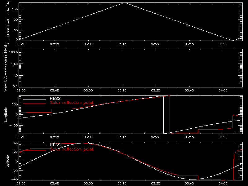
Task: Select 'Solar reflection point' legend in Longitude plot
Action: point(72,103)
